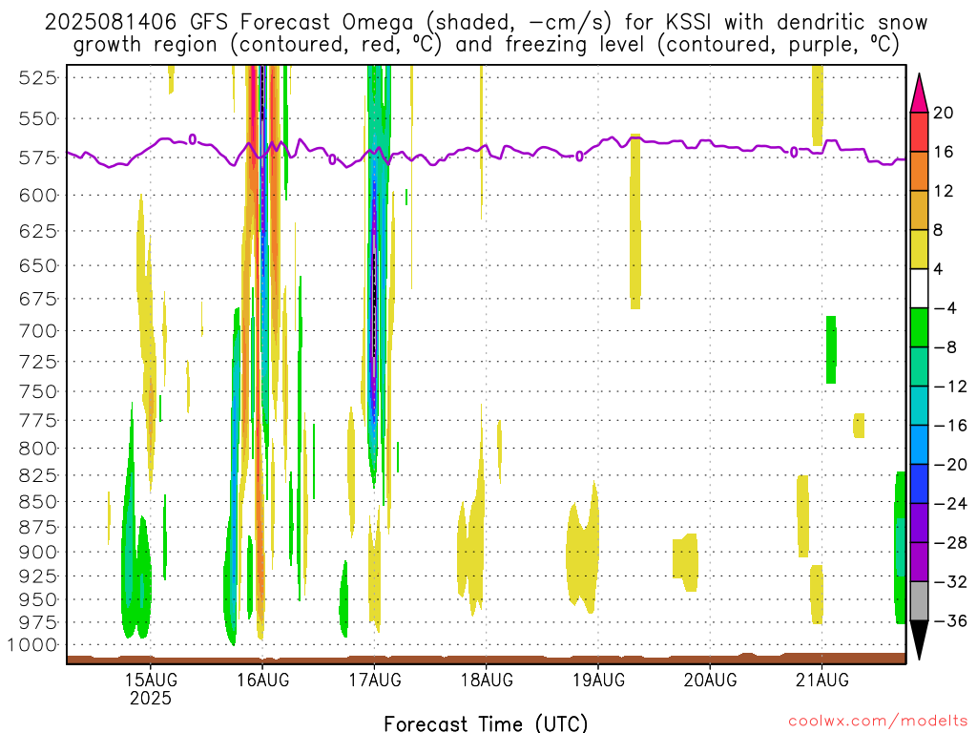Click the 18AUG time axis label
This screenshot has height=733, width=977.
pos(487,680)
